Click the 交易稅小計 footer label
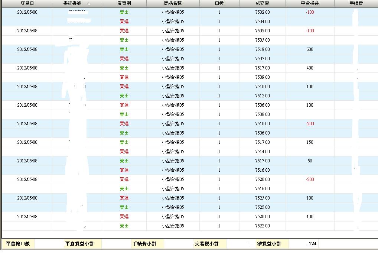The height and width of the screenshot is (259, 378). click(x=206, y=243)
